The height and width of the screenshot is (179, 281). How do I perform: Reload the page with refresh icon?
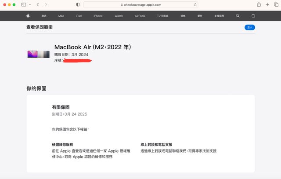tap(195, 5)
